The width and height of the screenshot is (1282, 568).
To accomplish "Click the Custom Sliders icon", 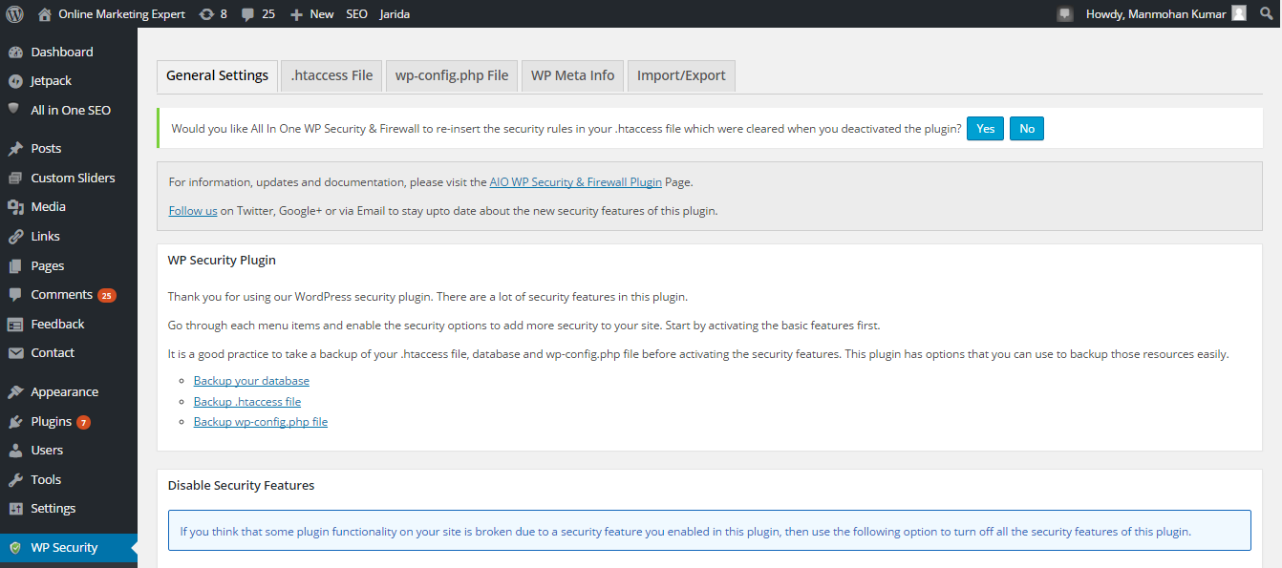I will (14, 179).
